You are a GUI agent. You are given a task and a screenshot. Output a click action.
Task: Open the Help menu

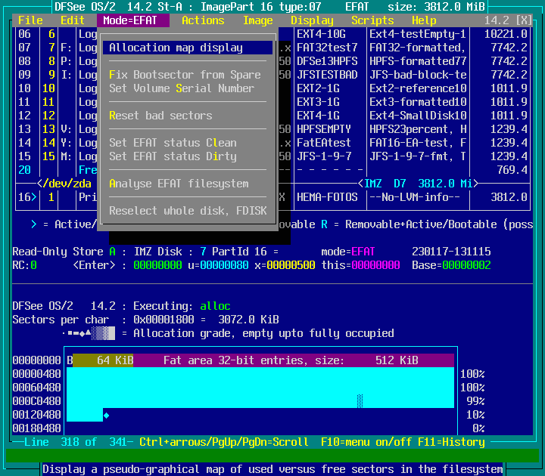[424, 20]
